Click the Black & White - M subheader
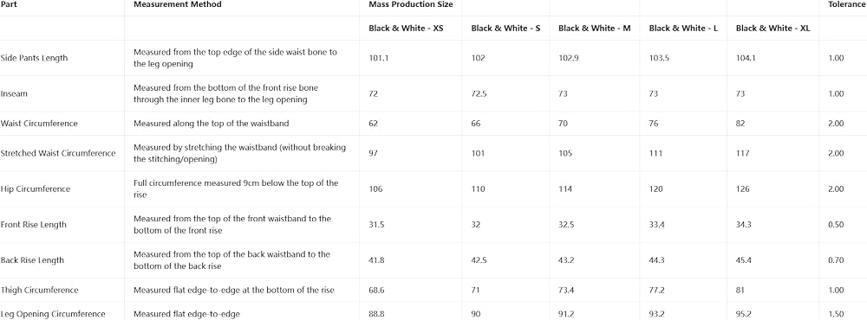The height and width of the screenshot is (320, 867). (595, 29)
